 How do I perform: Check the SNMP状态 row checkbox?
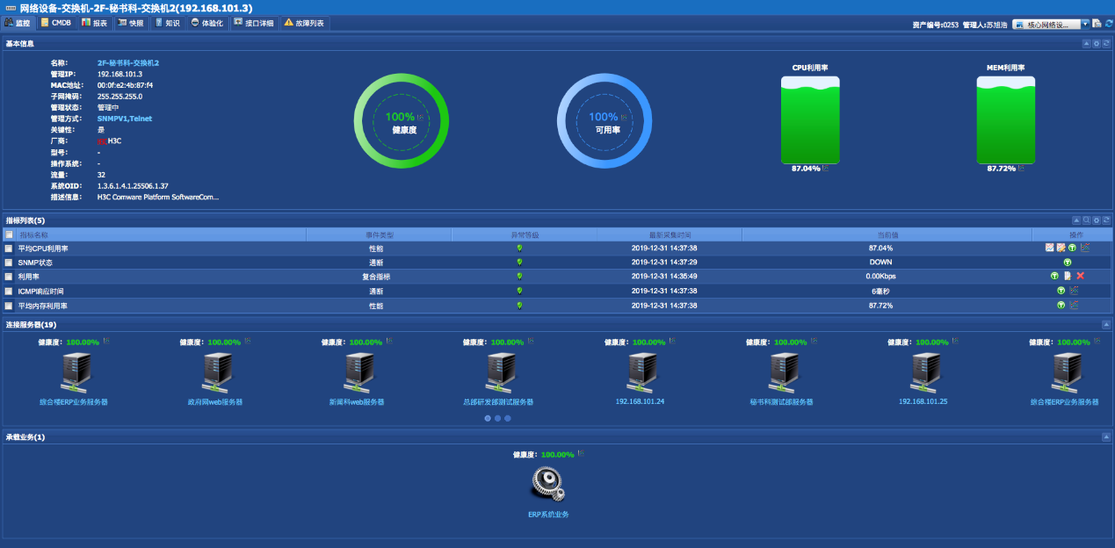[9, 263]
